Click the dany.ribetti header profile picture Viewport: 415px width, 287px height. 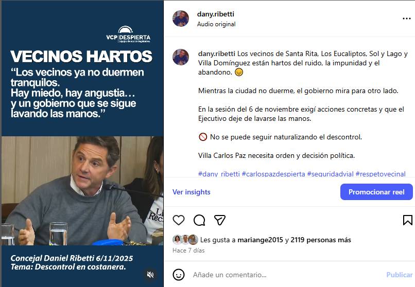tap(181, 19)
